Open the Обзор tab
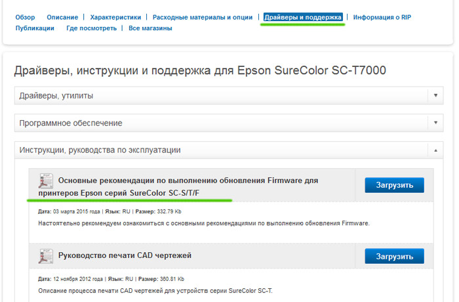This screenshot has width=459, height=302. (25, 17)
